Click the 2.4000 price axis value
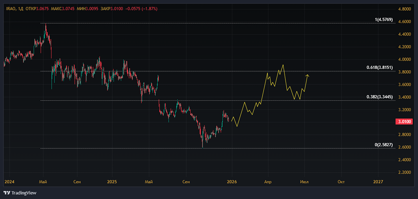This screenshot has height=199, width=418. [x=404, y=160]
